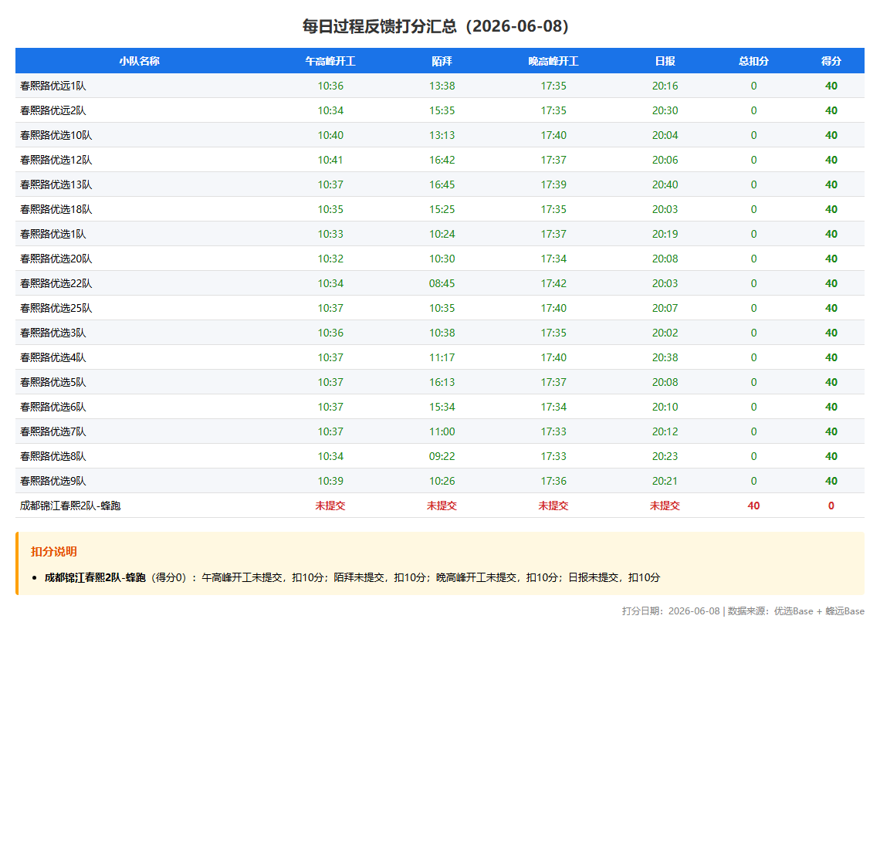Select team name 春熙路优选12队
Viewport: 880px width, 849px height.
point(56,160)
